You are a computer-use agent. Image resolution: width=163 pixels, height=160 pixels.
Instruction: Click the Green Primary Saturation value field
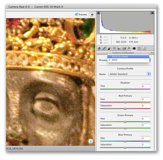tap(146, 125)
